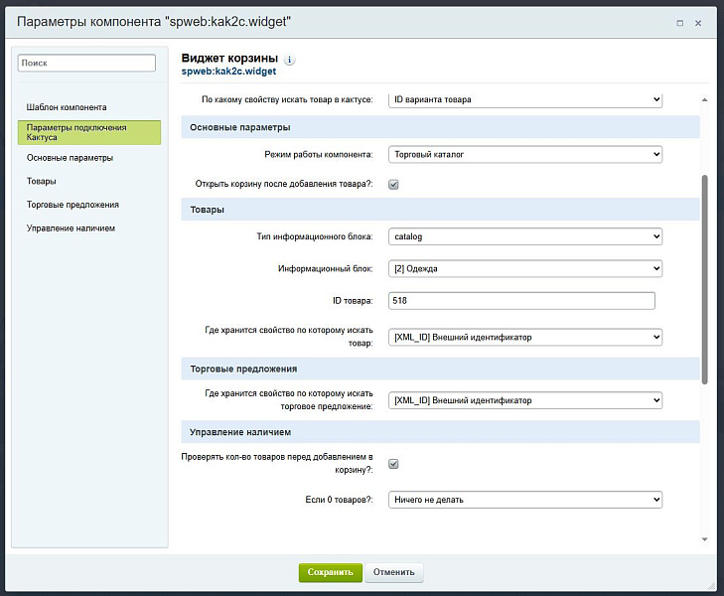Image resolution: width=724 pixels, height=596 pixels.
Task: Click the Сохранить button
Action: click(x=330, y=572)
